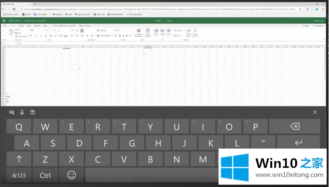The image size is (329, 187).
Task: Click the Insert Function fx button
Action: coord(19,43)
